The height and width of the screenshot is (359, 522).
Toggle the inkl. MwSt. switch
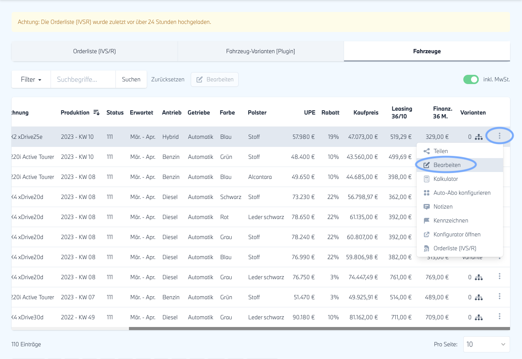(x=471, y=79)
